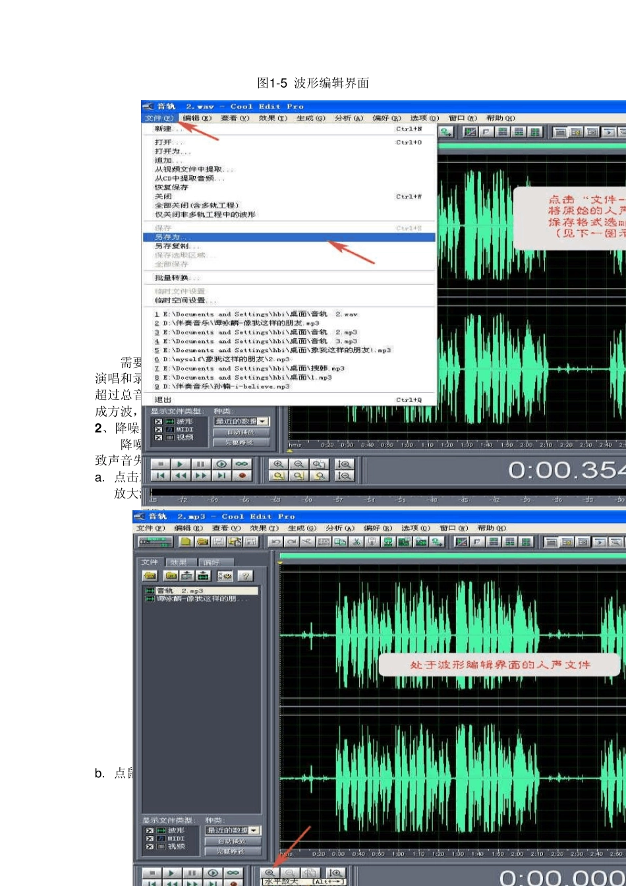Click Zoom Out Horizontally in 2.mp3 window

coord(290,872)
